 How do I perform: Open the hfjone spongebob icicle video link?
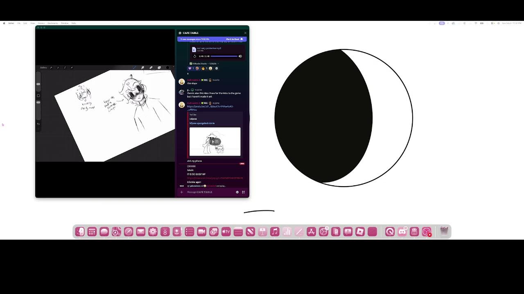202,123
